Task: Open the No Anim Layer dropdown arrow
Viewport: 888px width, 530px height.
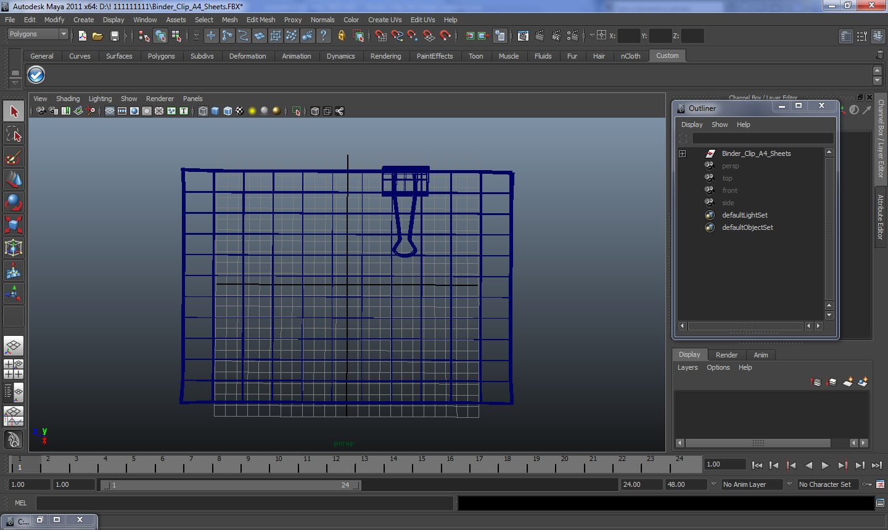Action: point(713,484)
